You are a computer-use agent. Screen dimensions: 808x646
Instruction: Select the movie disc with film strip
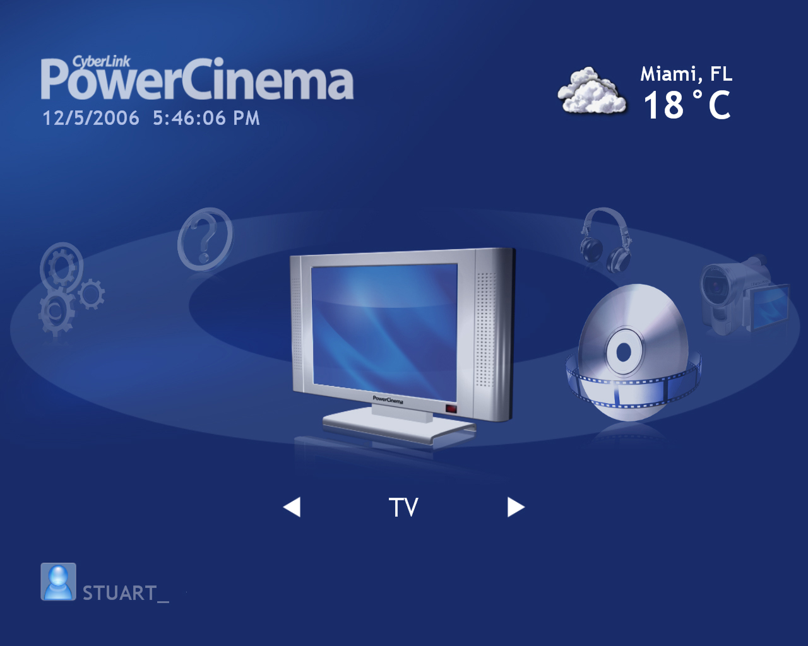tap(631, 353)
